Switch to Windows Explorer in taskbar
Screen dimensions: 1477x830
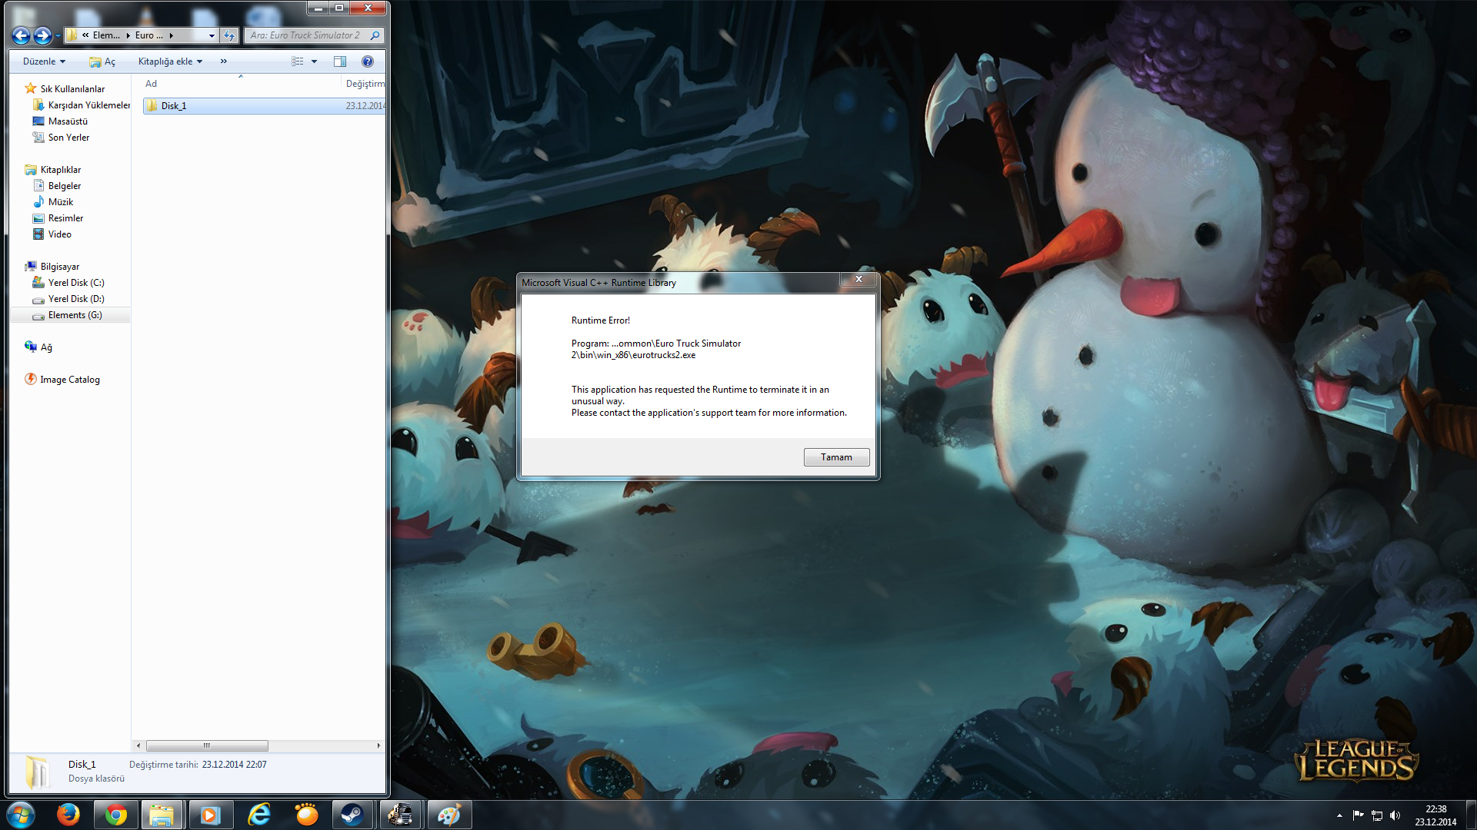point(162,815)
